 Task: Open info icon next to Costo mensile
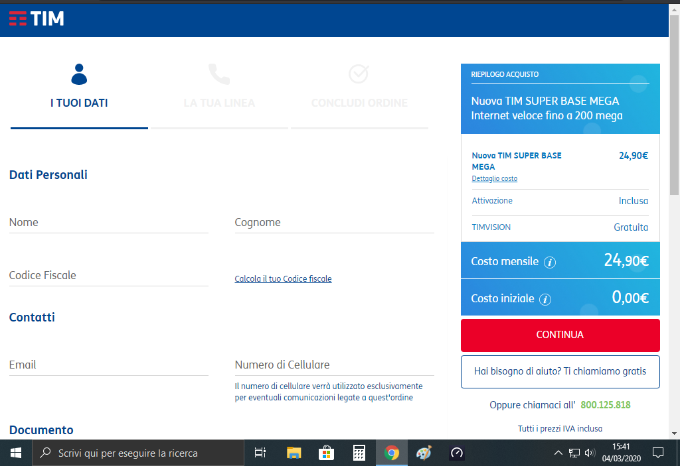coord(549,262)
